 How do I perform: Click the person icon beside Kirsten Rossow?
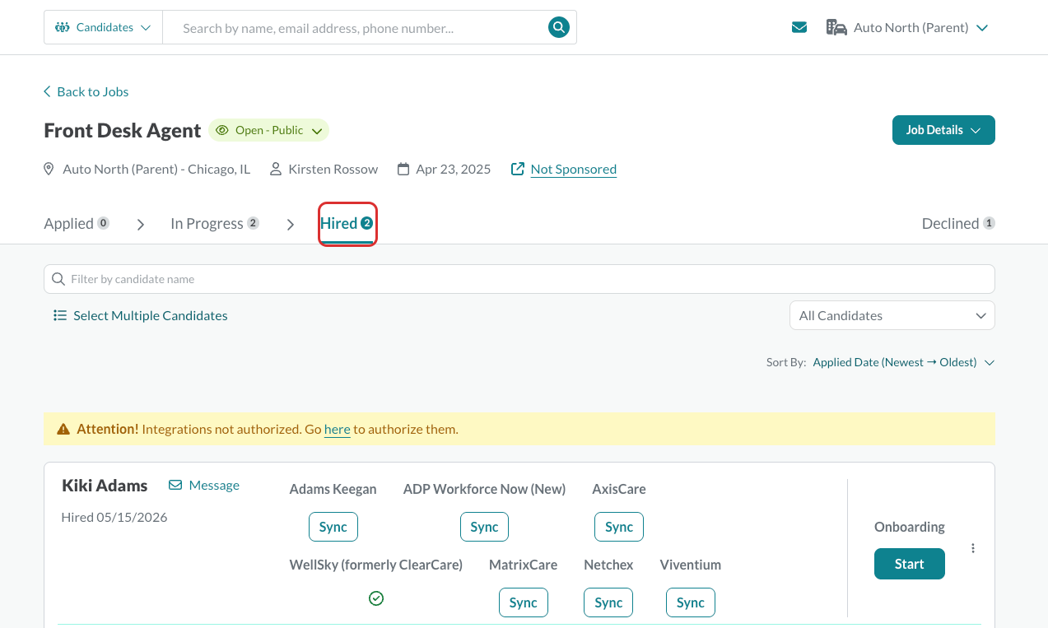277,169
